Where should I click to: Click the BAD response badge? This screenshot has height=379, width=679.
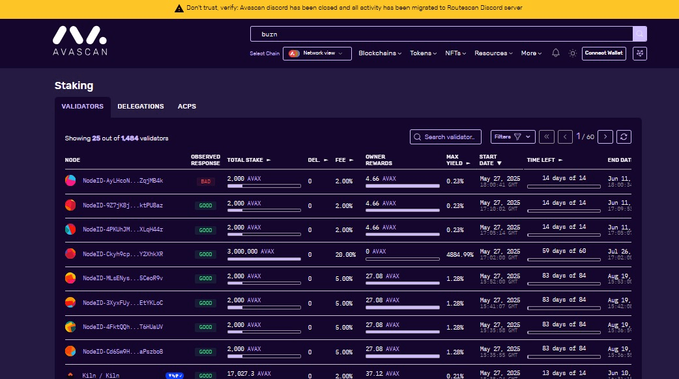click(206, 181)
